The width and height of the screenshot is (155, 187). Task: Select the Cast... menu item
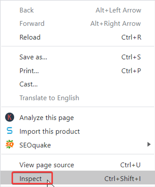(x=28, y=84)
